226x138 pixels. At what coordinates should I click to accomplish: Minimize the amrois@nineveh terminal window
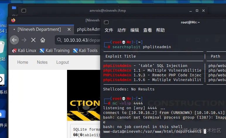tap(191, 11)
